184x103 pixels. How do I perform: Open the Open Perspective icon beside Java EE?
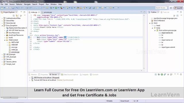point(171,8)
